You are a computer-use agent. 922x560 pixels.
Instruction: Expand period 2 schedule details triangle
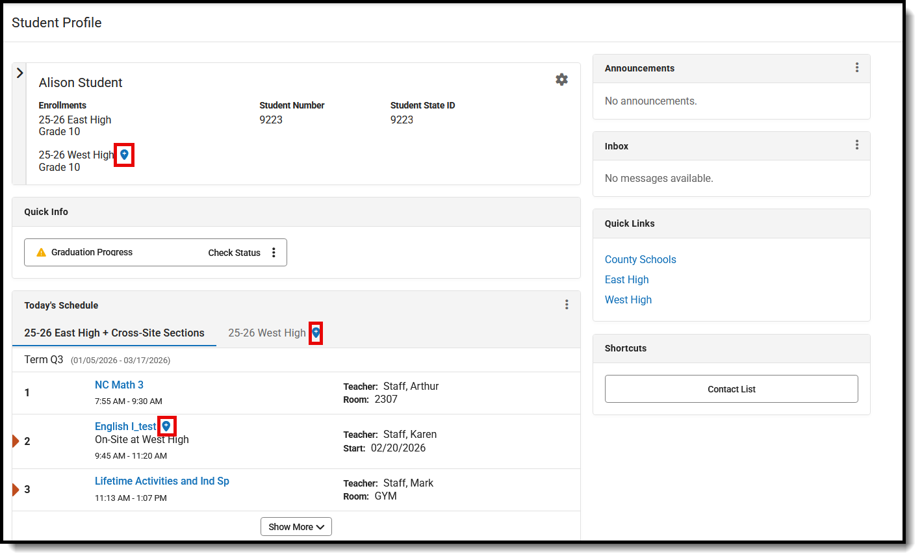click(14, 440)
